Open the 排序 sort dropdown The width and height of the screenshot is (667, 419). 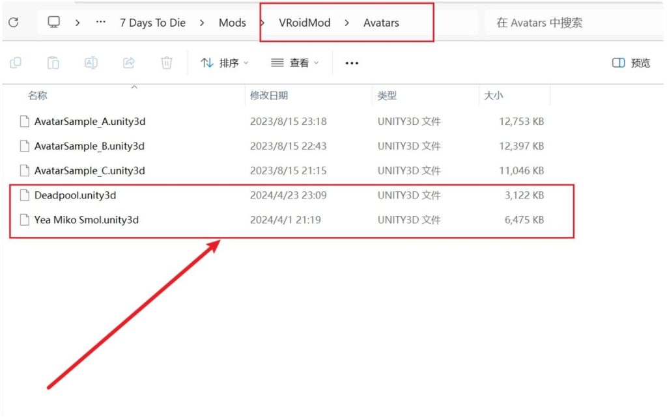225,63
